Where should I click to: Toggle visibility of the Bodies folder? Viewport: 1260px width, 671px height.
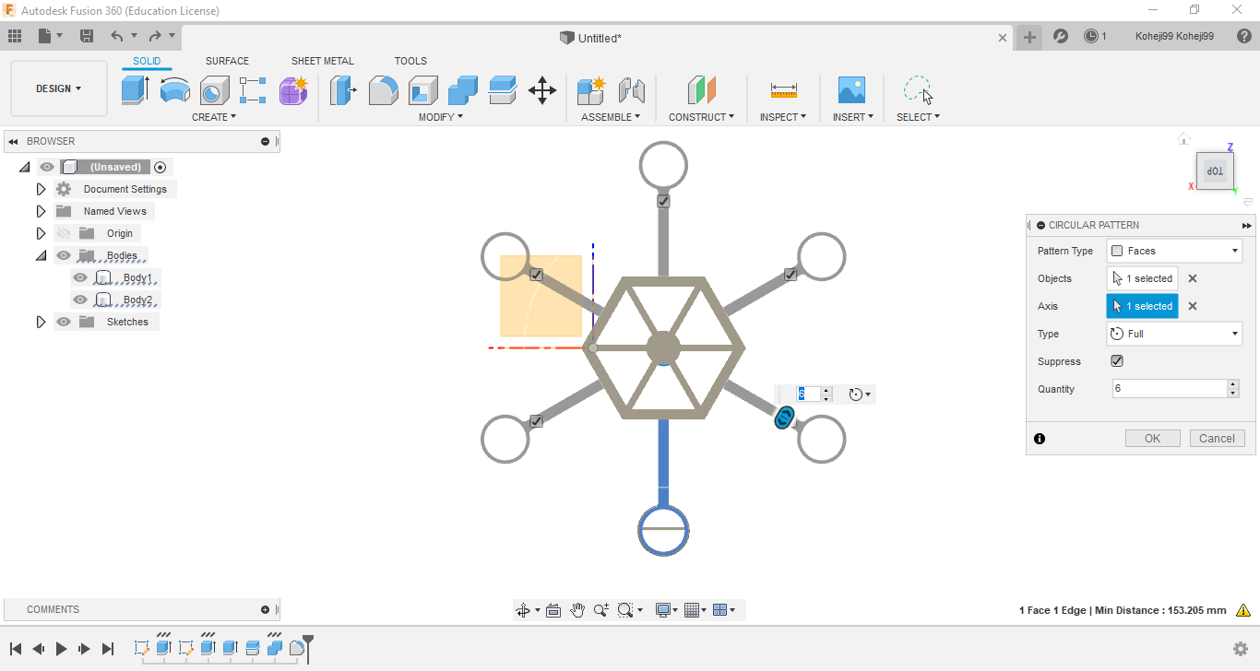click(x=64, y=255)
